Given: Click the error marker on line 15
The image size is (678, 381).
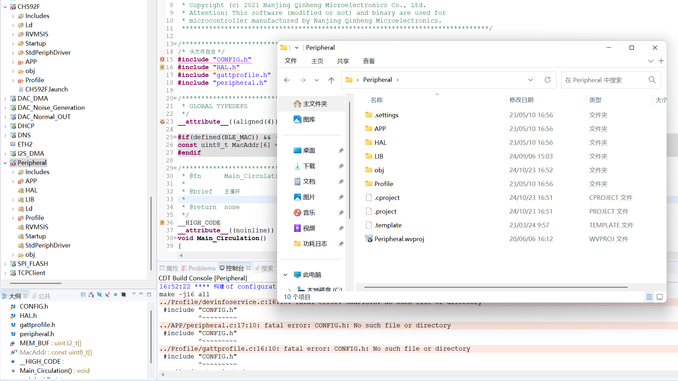Looking at the screenshot, I should click(162, 59).
